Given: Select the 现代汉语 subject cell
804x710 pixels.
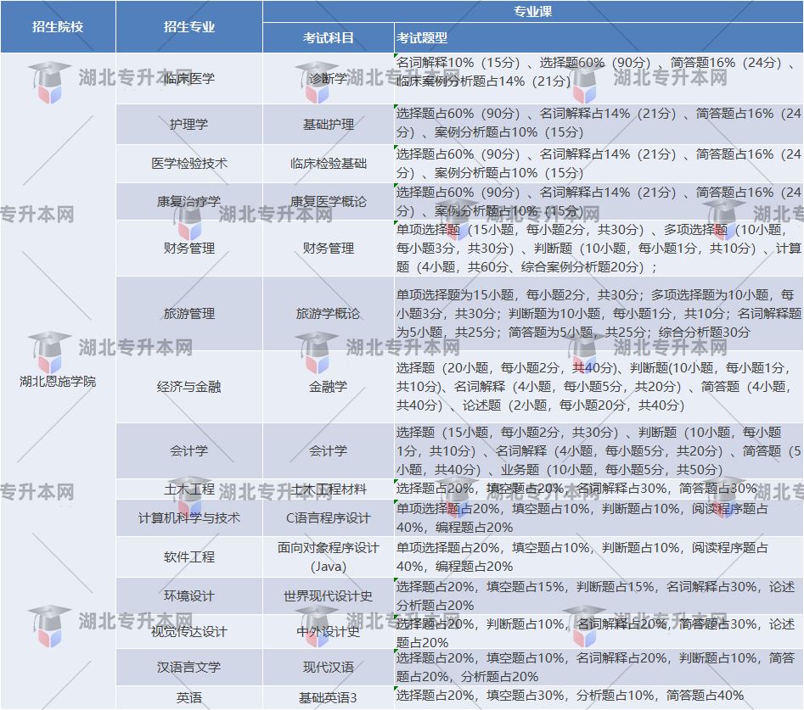Looking at the screenshot, I should point(329,667).
